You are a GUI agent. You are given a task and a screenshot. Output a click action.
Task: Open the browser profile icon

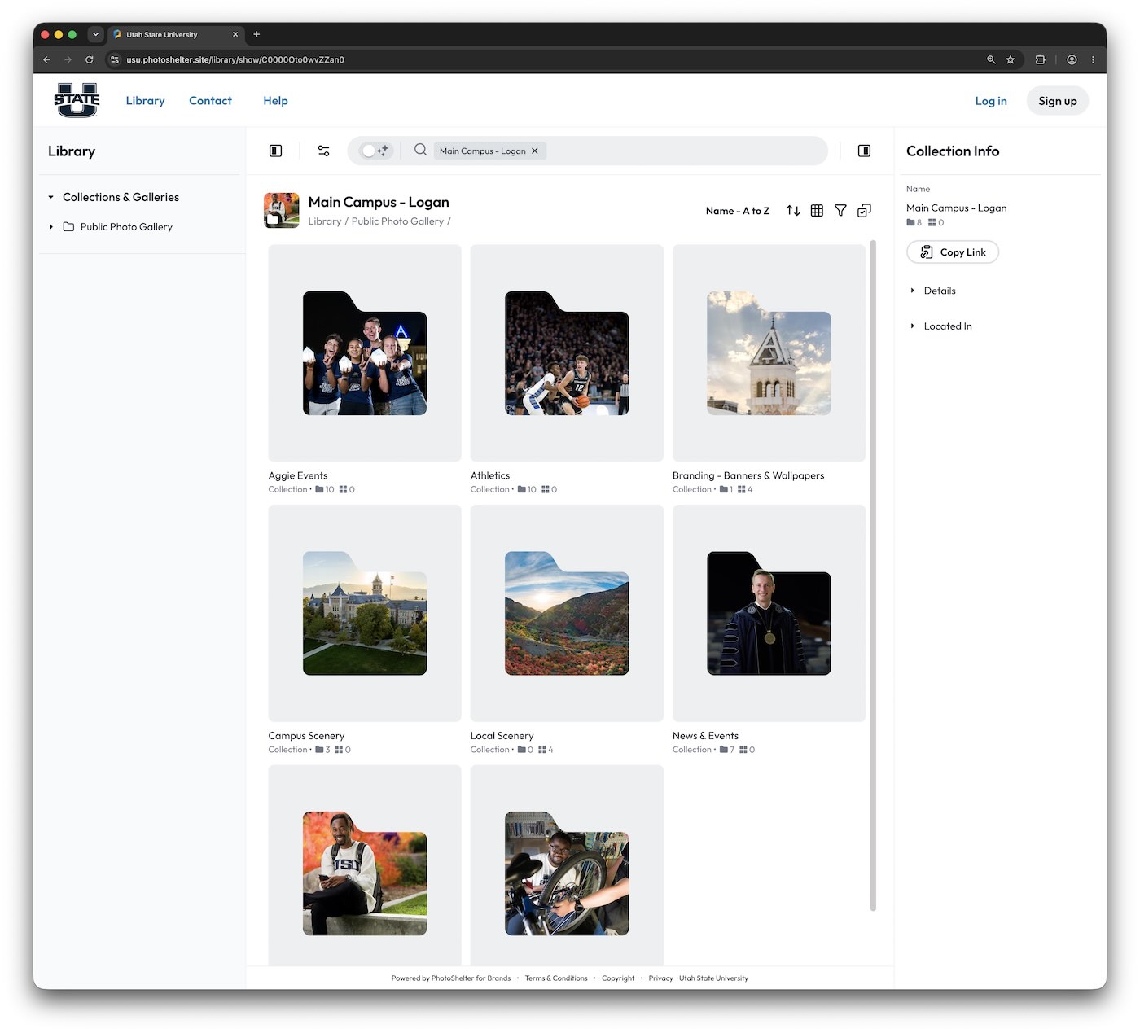click(x=1072, y=59)
